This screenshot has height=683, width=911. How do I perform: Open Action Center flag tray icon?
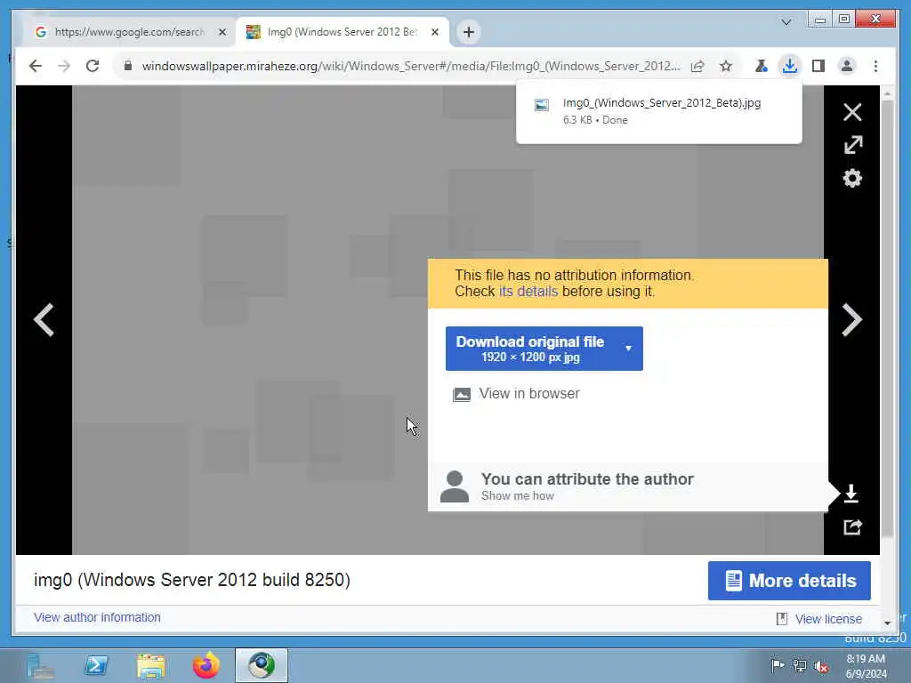click(x=778, y=665)
